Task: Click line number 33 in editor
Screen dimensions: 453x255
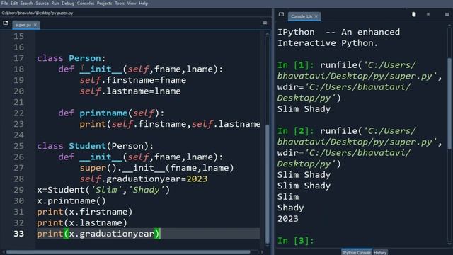Action: [19, 234]
